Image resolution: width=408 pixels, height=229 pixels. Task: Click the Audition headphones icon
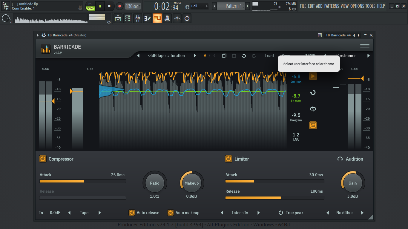pos(340,159)
